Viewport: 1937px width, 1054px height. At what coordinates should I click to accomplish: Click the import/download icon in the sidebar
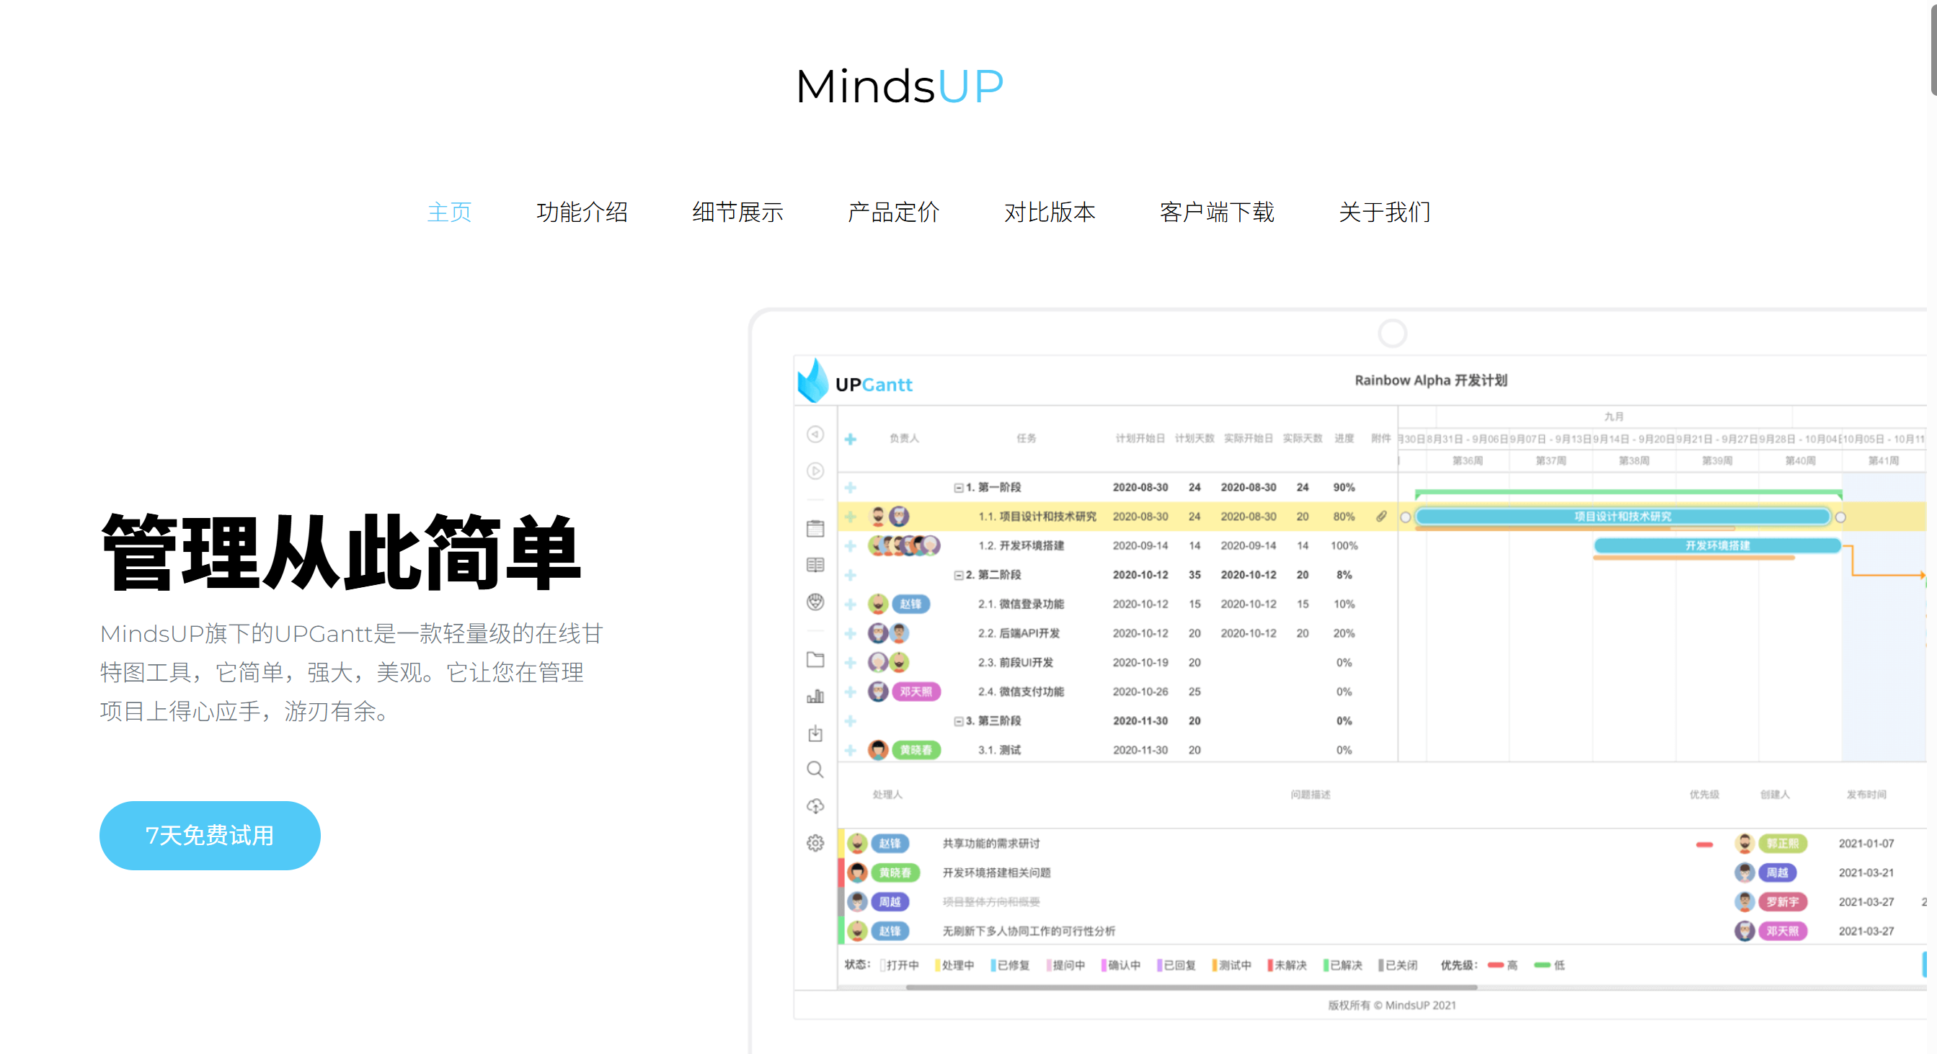coord(815,734)
